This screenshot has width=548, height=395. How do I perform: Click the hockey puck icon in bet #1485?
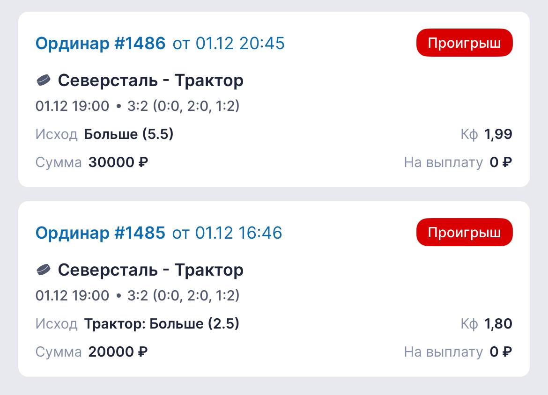click(x=43, y=270)
